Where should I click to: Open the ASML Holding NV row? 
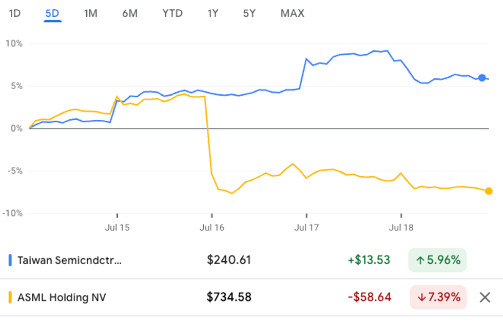[62, 297]
